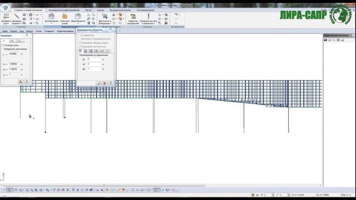Select the move-by-parameters tab icon in dialog
Screen dimensions: 356x200
point(80,51)
